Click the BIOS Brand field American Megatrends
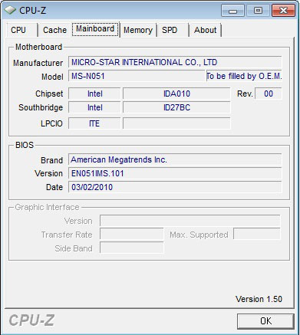The image size is (300, 335). 175,159
